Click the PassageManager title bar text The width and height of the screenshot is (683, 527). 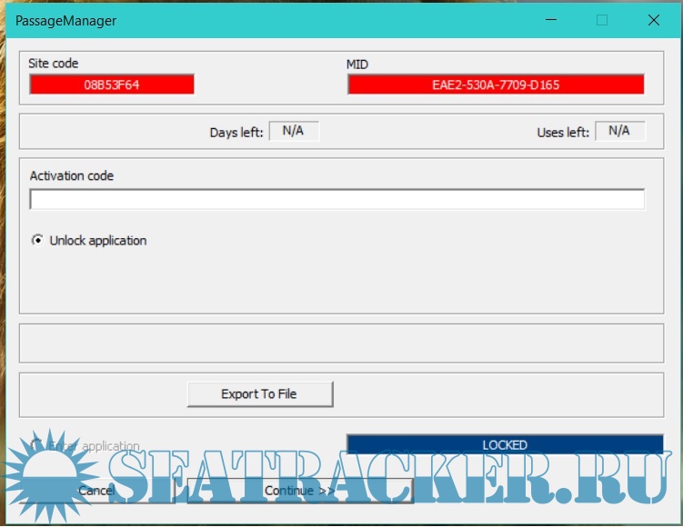[x=66, y=20]
